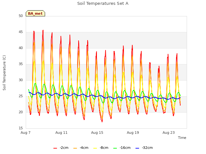206x154 pixels.
Task: Click the Soil Temperature (C) axis title
Action: point(4,73)
